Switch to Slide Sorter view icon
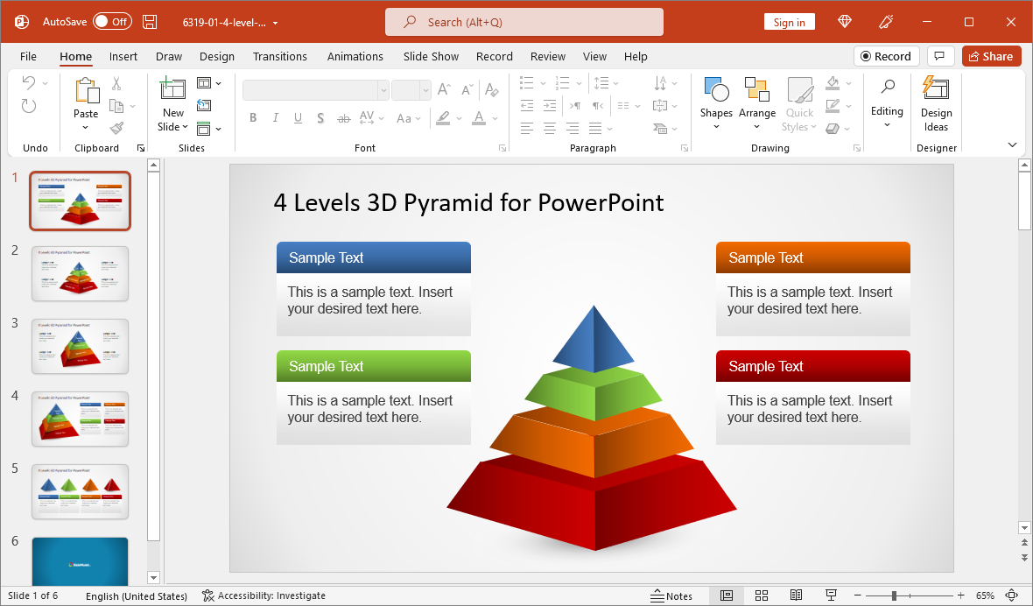Image resolution: width=1033 pixels, height=606 pixels. coord(762,595)
